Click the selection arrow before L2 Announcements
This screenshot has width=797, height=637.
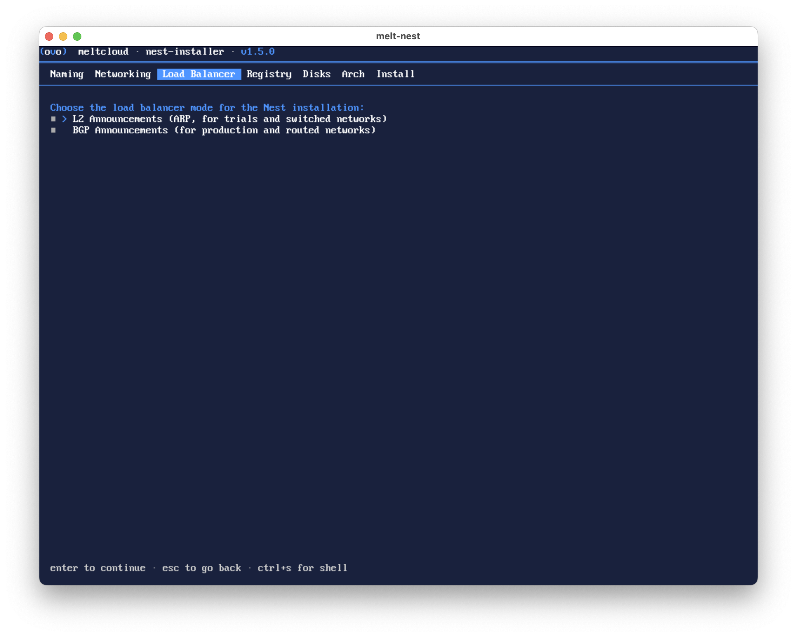pos(65,119)
